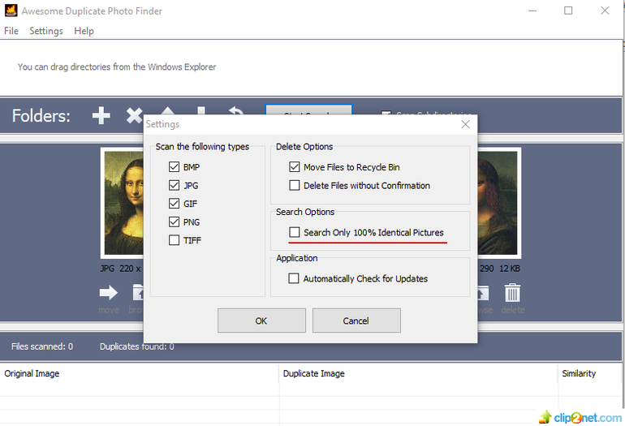The height and width of the screenshot is (426, 625).
Task: Uncheck the GIF file type checkbox
Action: (x=174, y=204)
